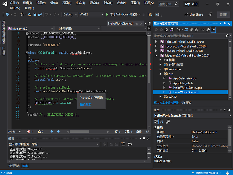The width and height of the screenshot is (233, 175).
Task: Toggle pin on the Solution Explorer panel
Action: point(224,23)
